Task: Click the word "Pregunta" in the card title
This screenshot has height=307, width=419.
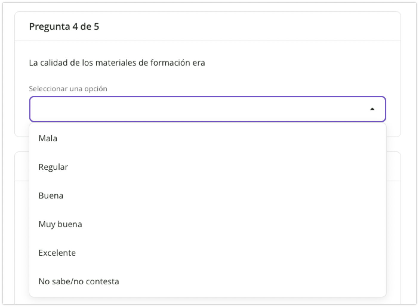Action: pyautogui.click(x=50, y=27)
